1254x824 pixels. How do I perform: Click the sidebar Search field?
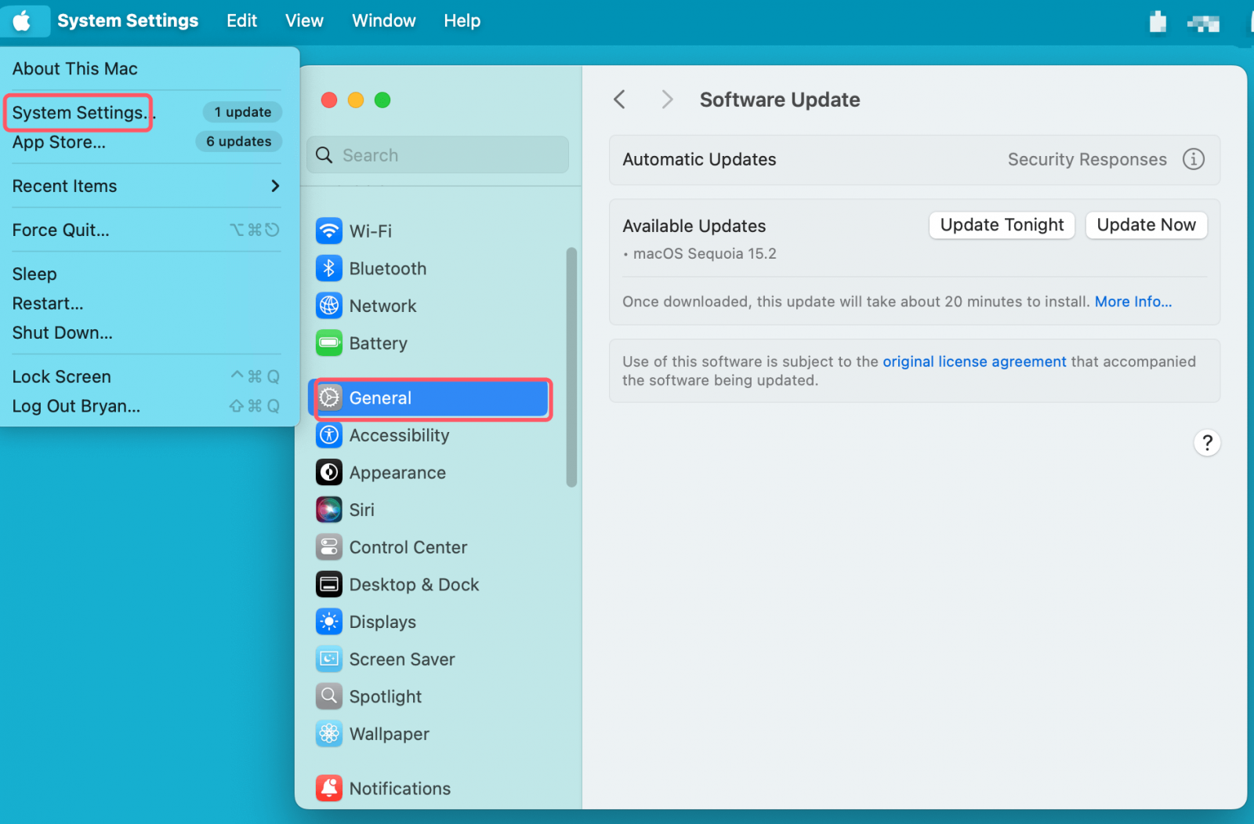tap(438, 155)
